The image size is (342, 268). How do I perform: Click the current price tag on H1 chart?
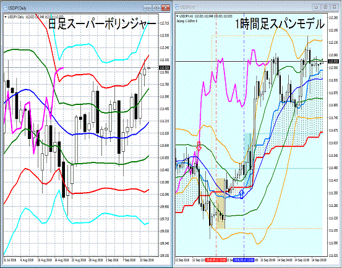point(333,62)
